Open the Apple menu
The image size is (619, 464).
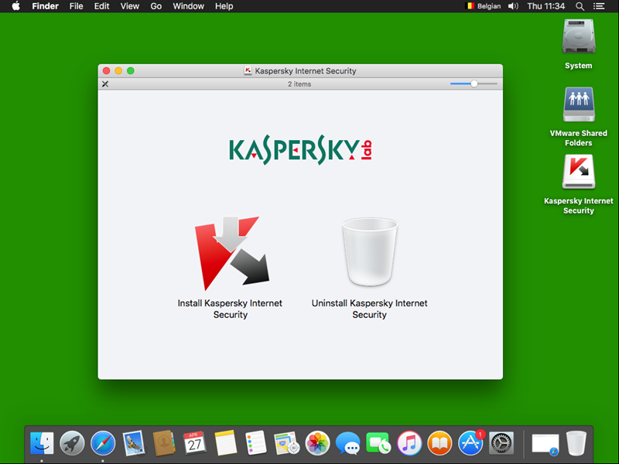point(15,6)
